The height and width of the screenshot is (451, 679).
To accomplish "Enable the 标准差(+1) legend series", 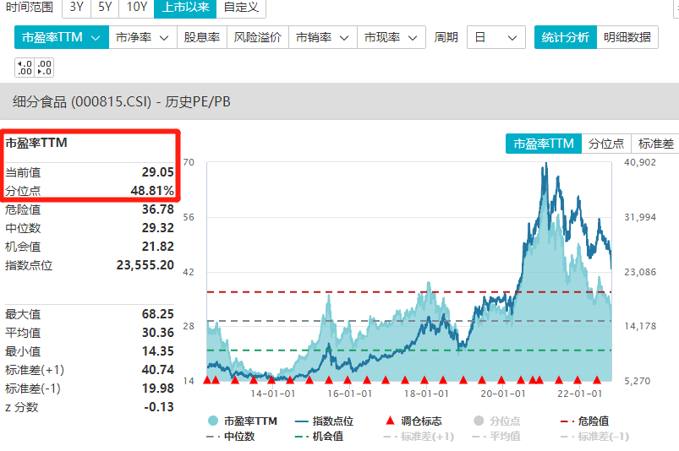I will 390,436.
